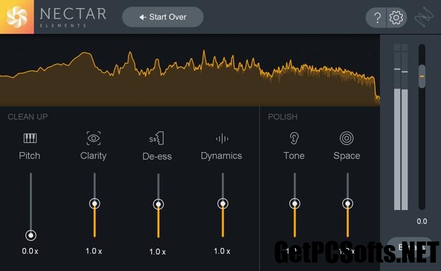Click the Space concentric circles icon
Image resolution: width=441 pixels, height=271 pixels.
(346, 138)
